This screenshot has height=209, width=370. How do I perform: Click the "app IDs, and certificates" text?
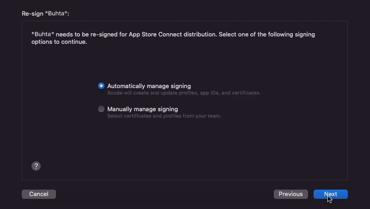click(x=230, y=93)
